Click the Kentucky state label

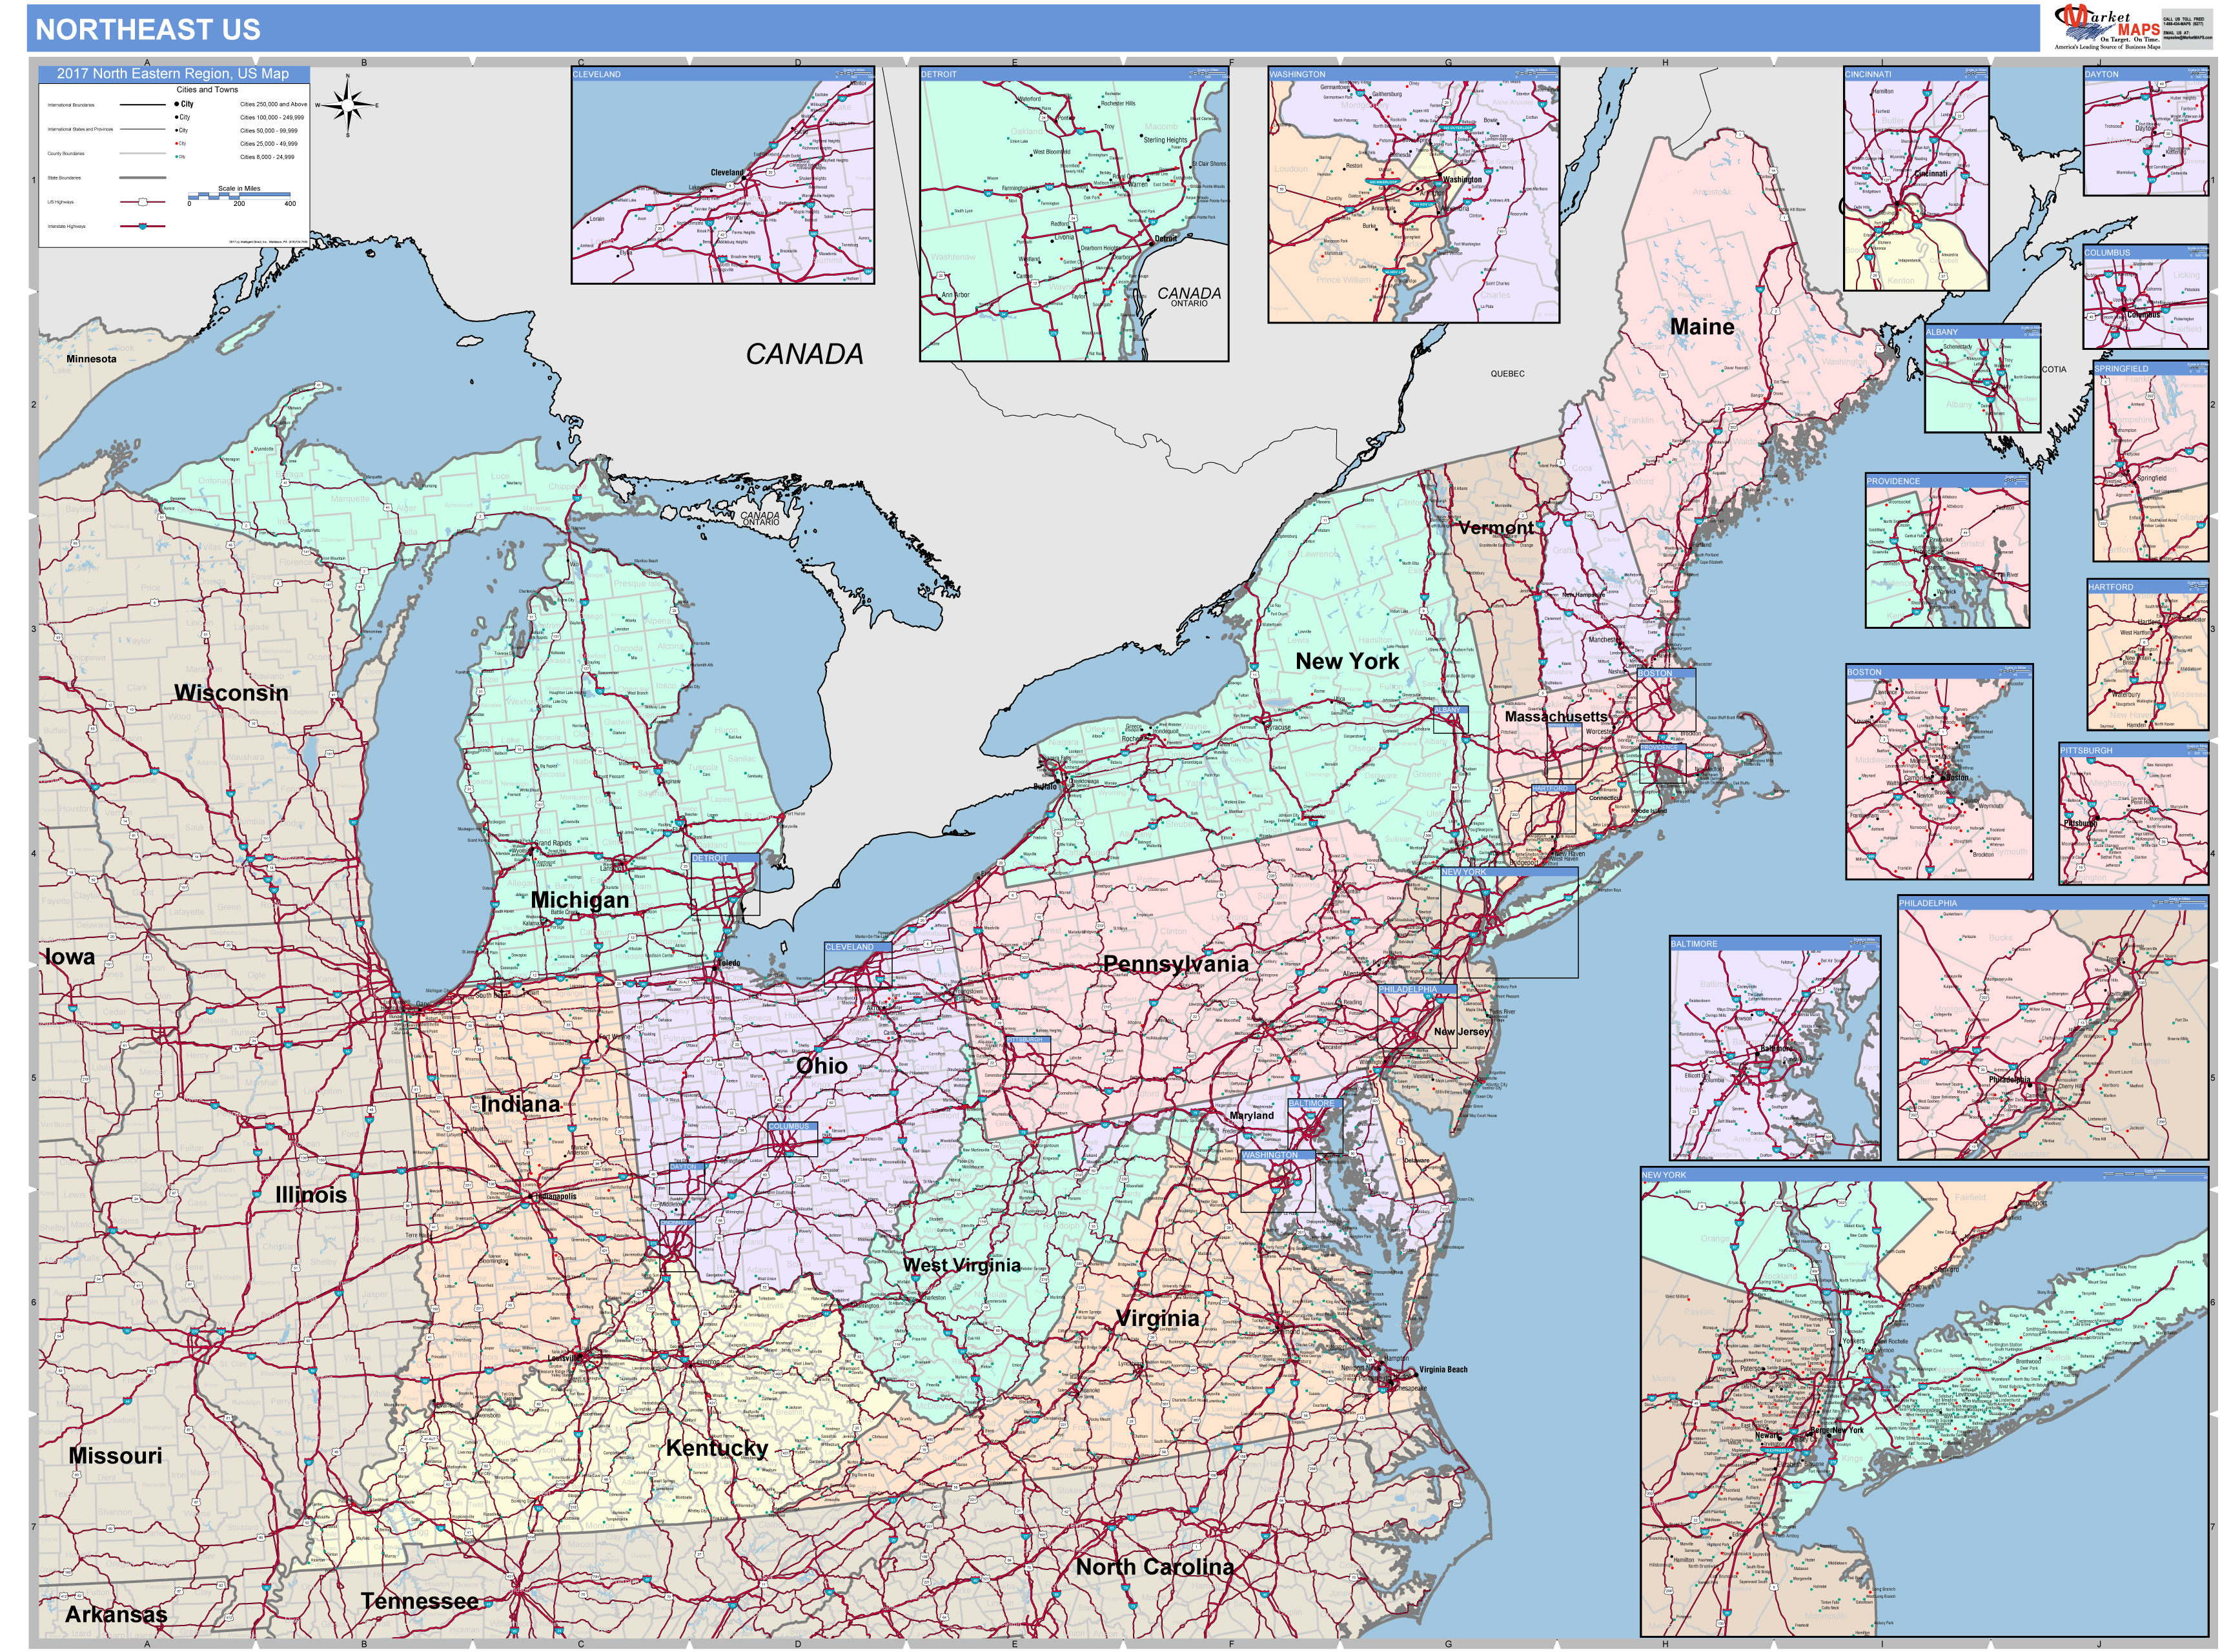pos(717,1448)
